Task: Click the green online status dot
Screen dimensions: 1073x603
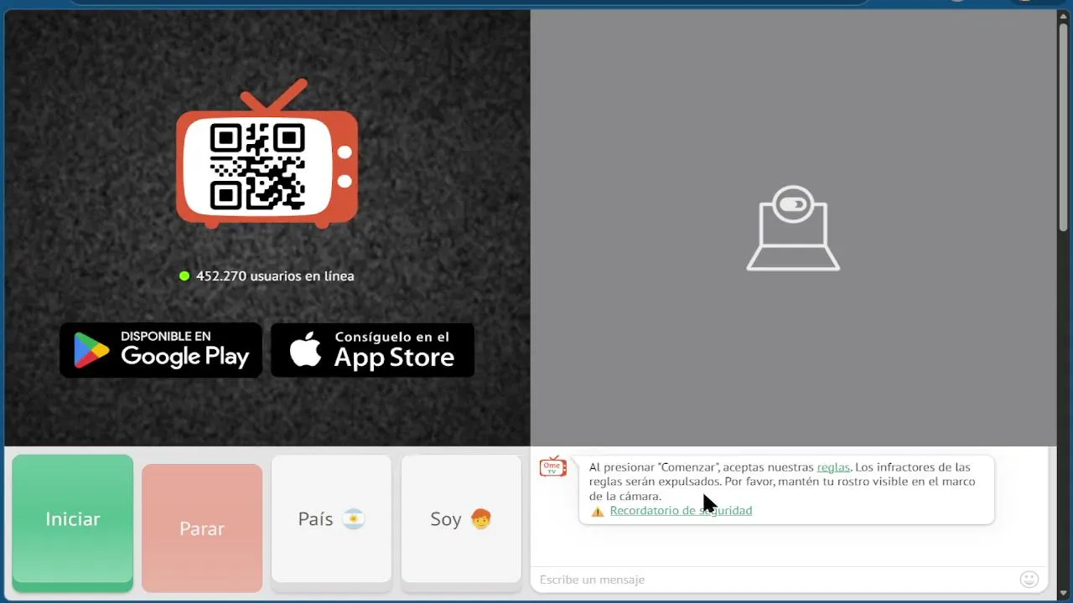Action: click(x=184, y=276)
